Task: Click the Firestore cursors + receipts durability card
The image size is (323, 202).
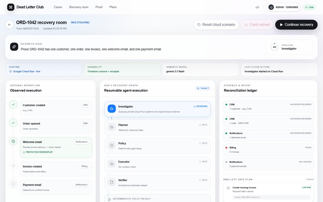Action: [122, 69]
